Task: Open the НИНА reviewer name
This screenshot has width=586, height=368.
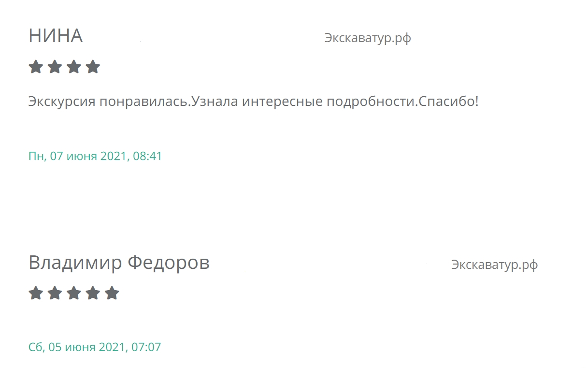Action: 56,36
